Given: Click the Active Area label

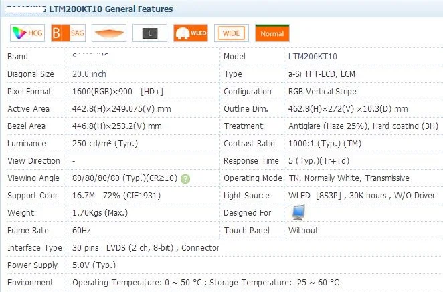Looking at the screenshot, I should pyautogui.click(x=28, y=109).
